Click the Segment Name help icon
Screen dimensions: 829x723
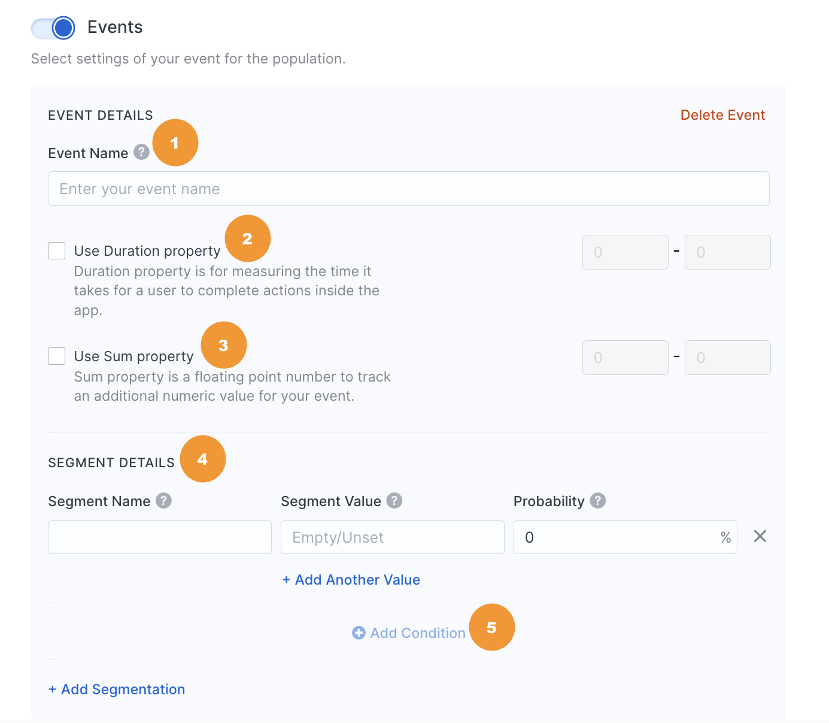point(163,500)
